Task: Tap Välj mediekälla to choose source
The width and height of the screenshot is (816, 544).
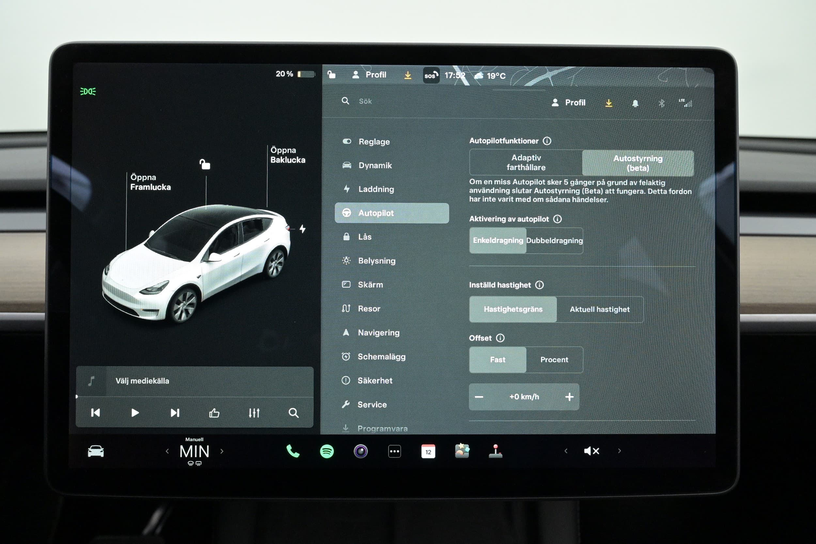Action: (142, 381)
